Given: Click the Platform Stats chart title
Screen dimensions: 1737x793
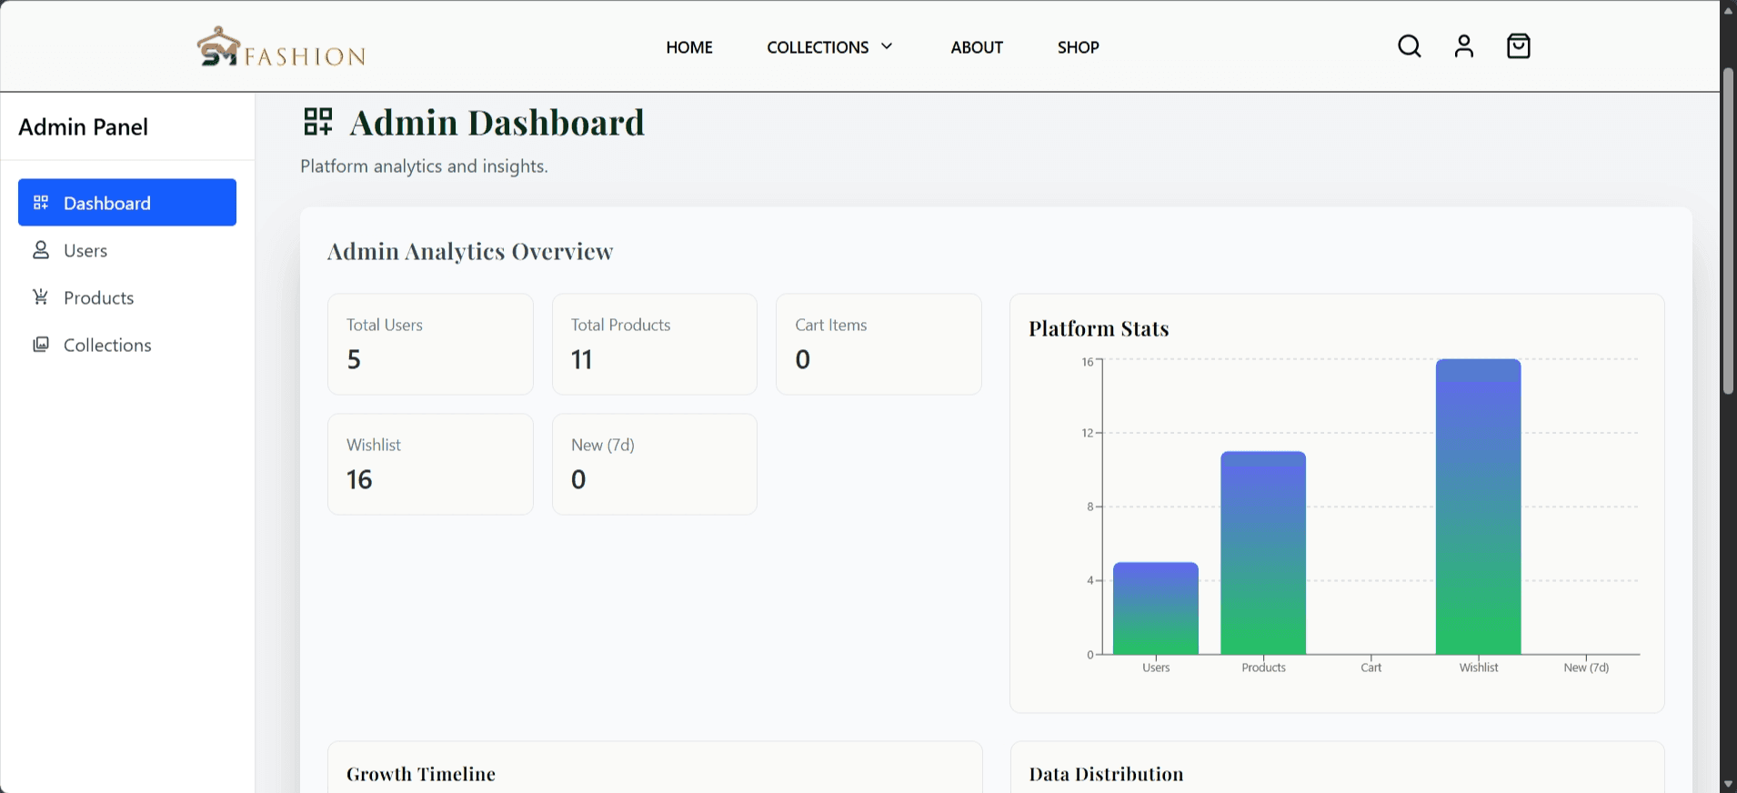Looking at the screenshot, I should click(x=1099, y=328).
